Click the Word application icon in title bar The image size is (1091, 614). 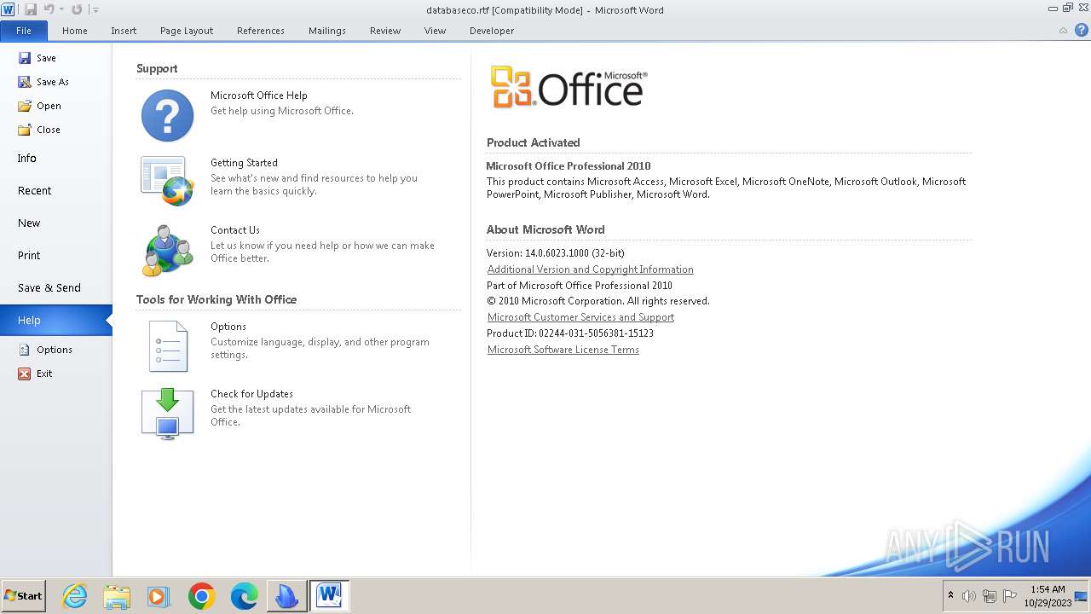click(8, 9)
